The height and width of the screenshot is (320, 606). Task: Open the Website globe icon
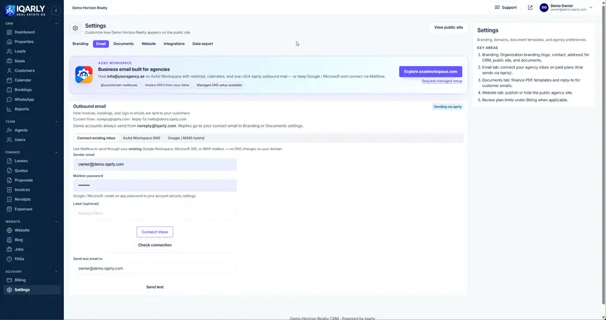[9, 230]
